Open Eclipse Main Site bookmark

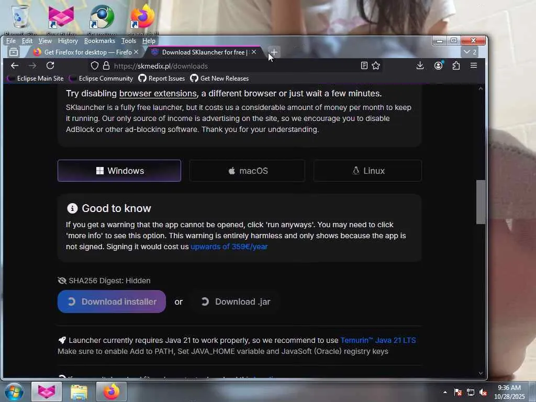(x=35, y=79)
